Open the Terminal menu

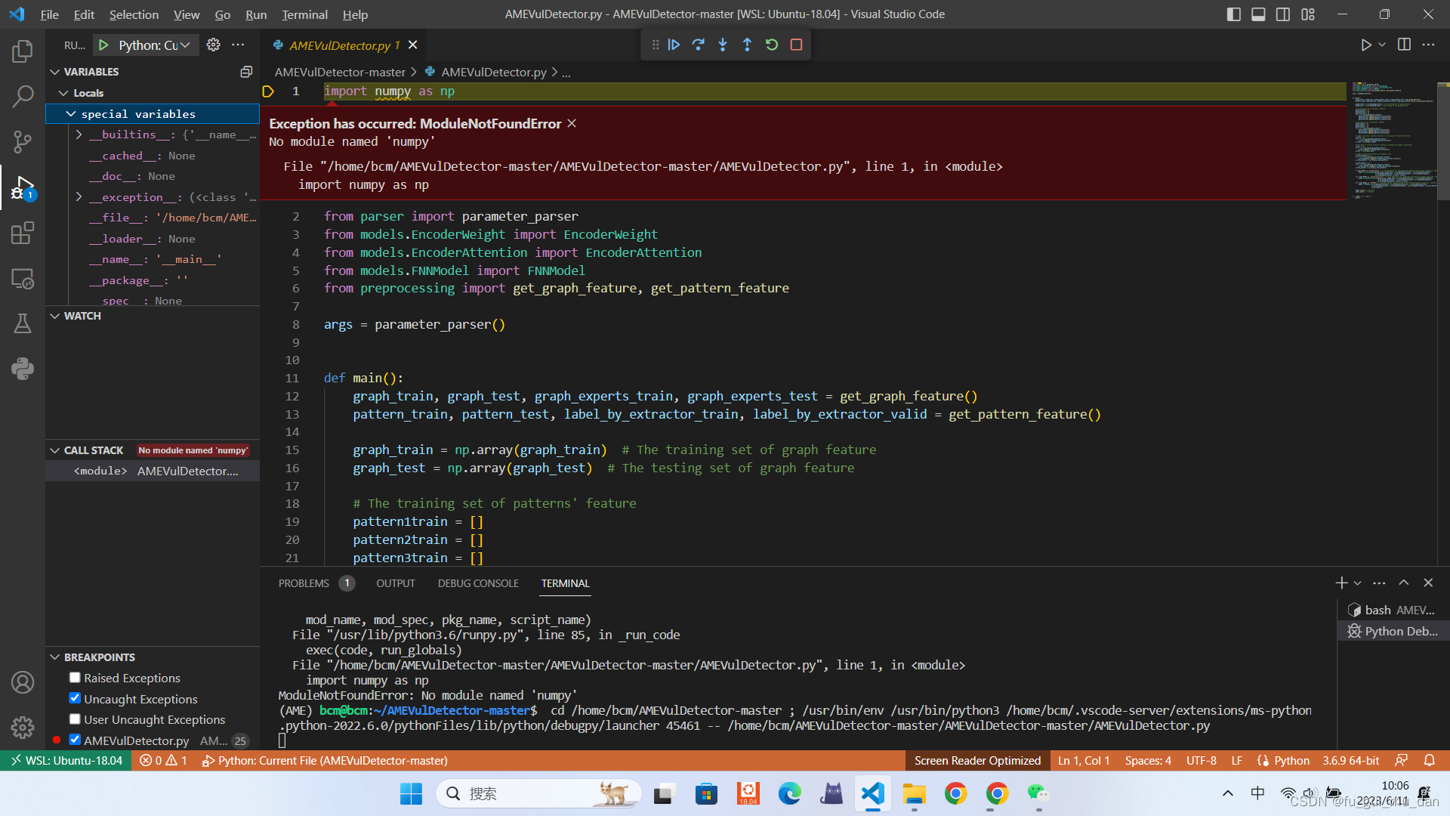click(x=304, y=14)
